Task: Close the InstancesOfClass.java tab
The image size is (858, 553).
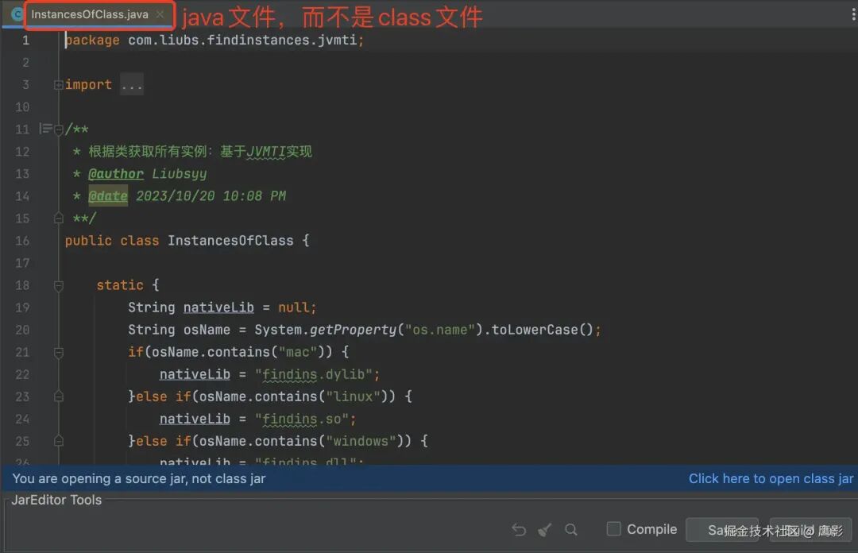Action: coord(158,14)
